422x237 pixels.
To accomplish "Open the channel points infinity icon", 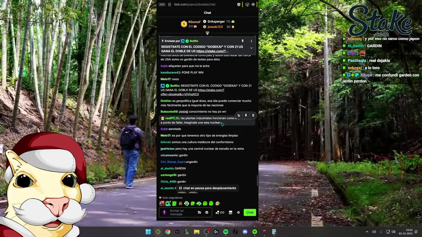I will coord(220,213).
